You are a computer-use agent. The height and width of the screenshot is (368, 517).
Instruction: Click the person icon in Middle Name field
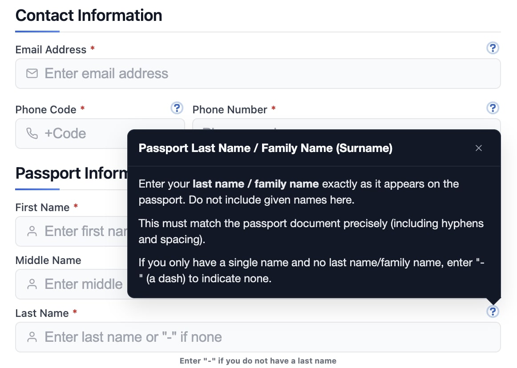(x=32, y=284)
